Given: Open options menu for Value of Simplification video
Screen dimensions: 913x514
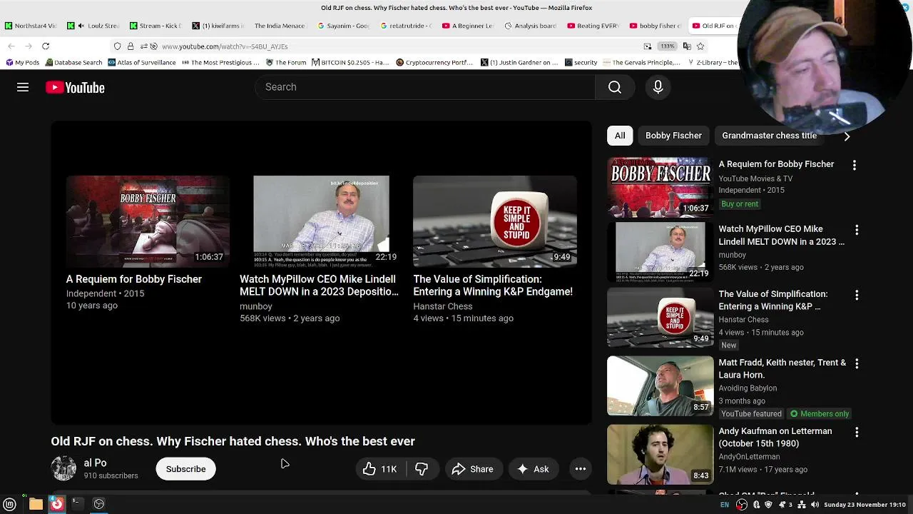Looking at the screenshot, I should point(857,295).
